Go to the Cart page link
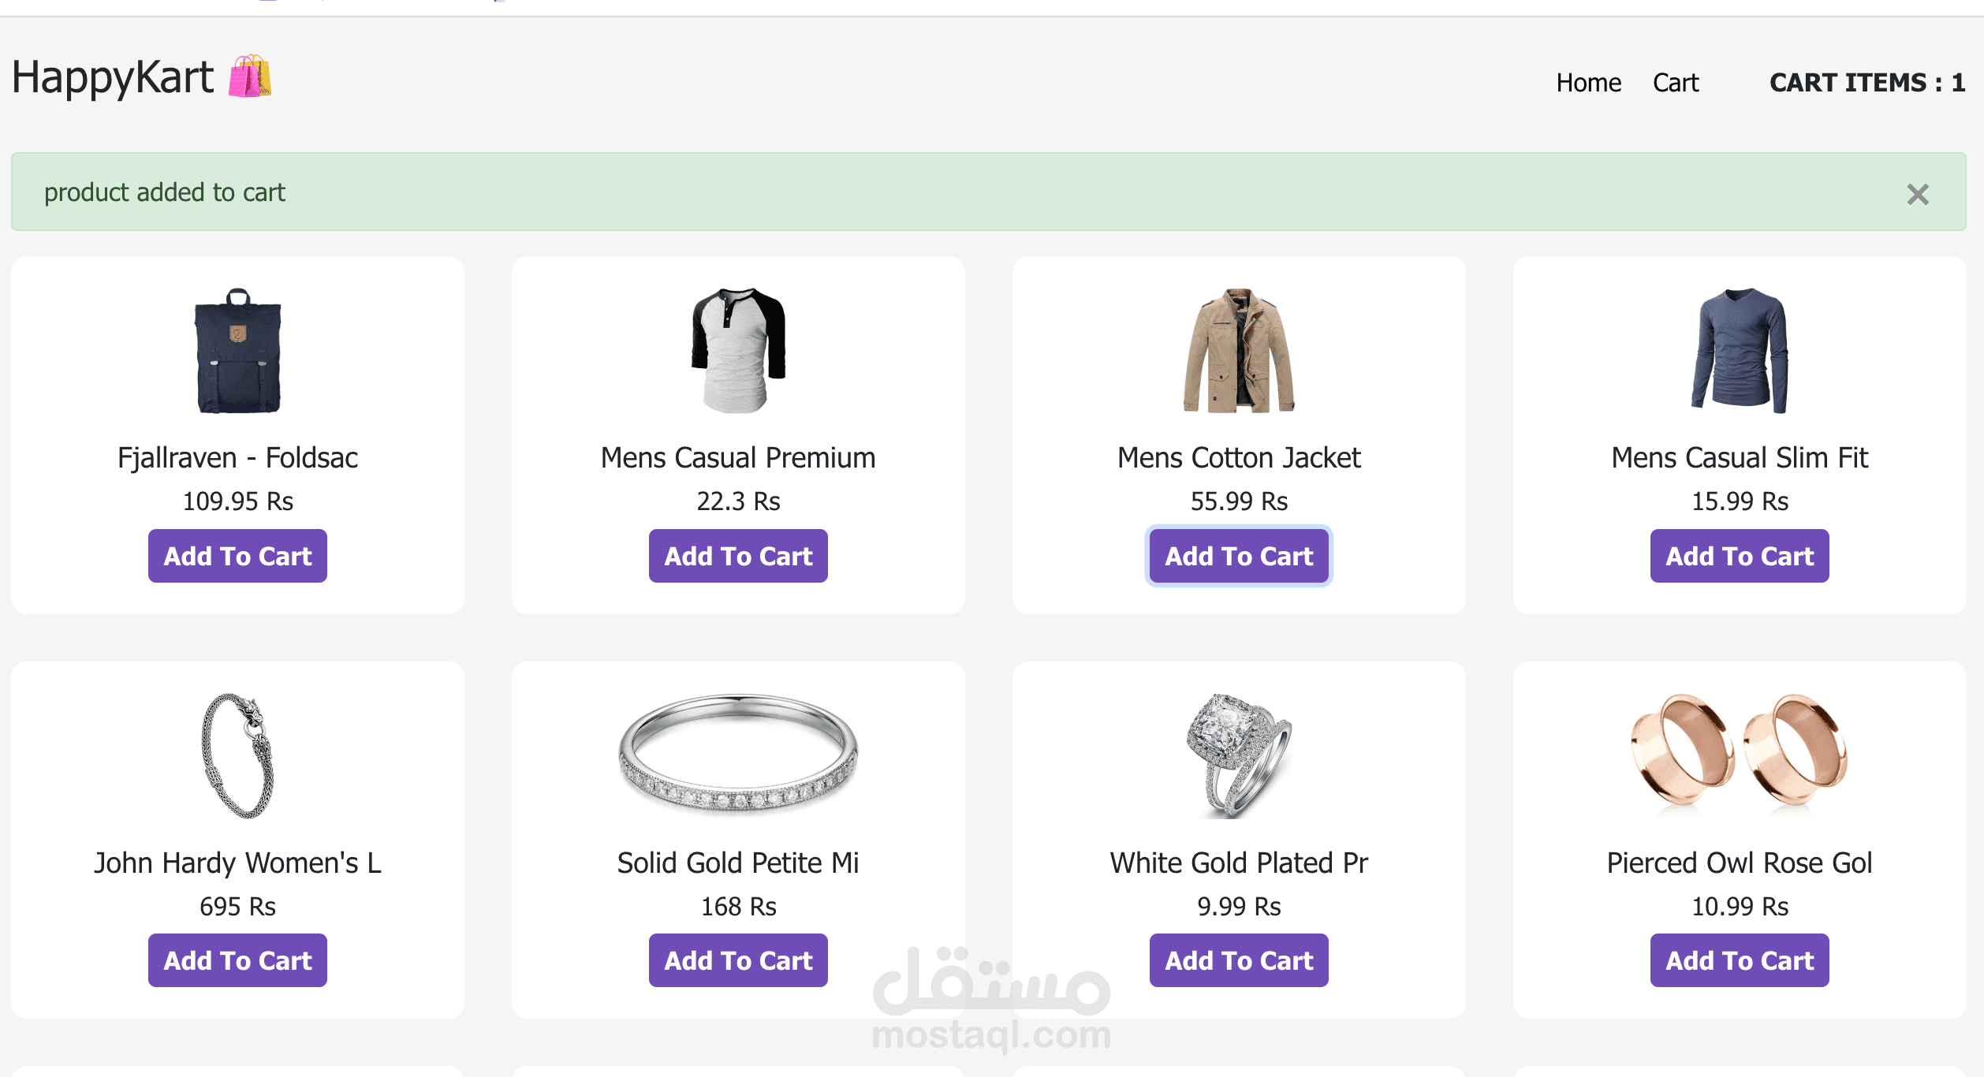This screenshot has width=1984, height=1077. click(1675, 83)
